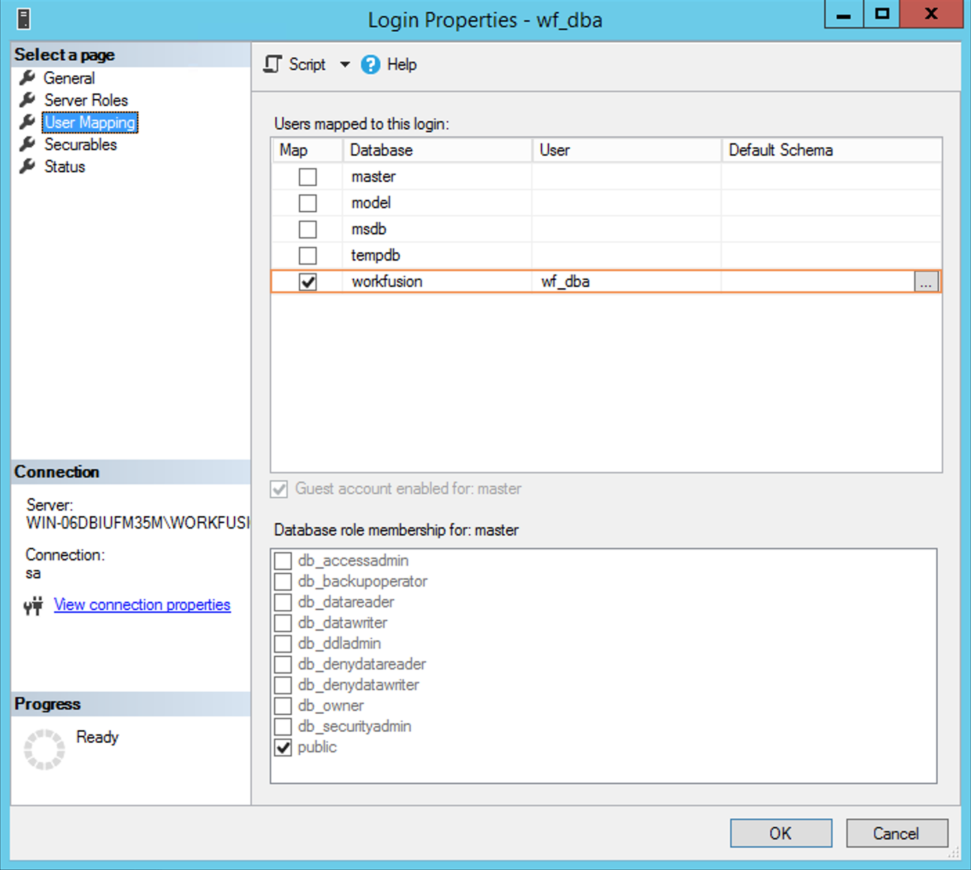Click the Guest account enabled checkbox
Image resolution: width=971 pixels, height=870 pixels.
(279, 489)
